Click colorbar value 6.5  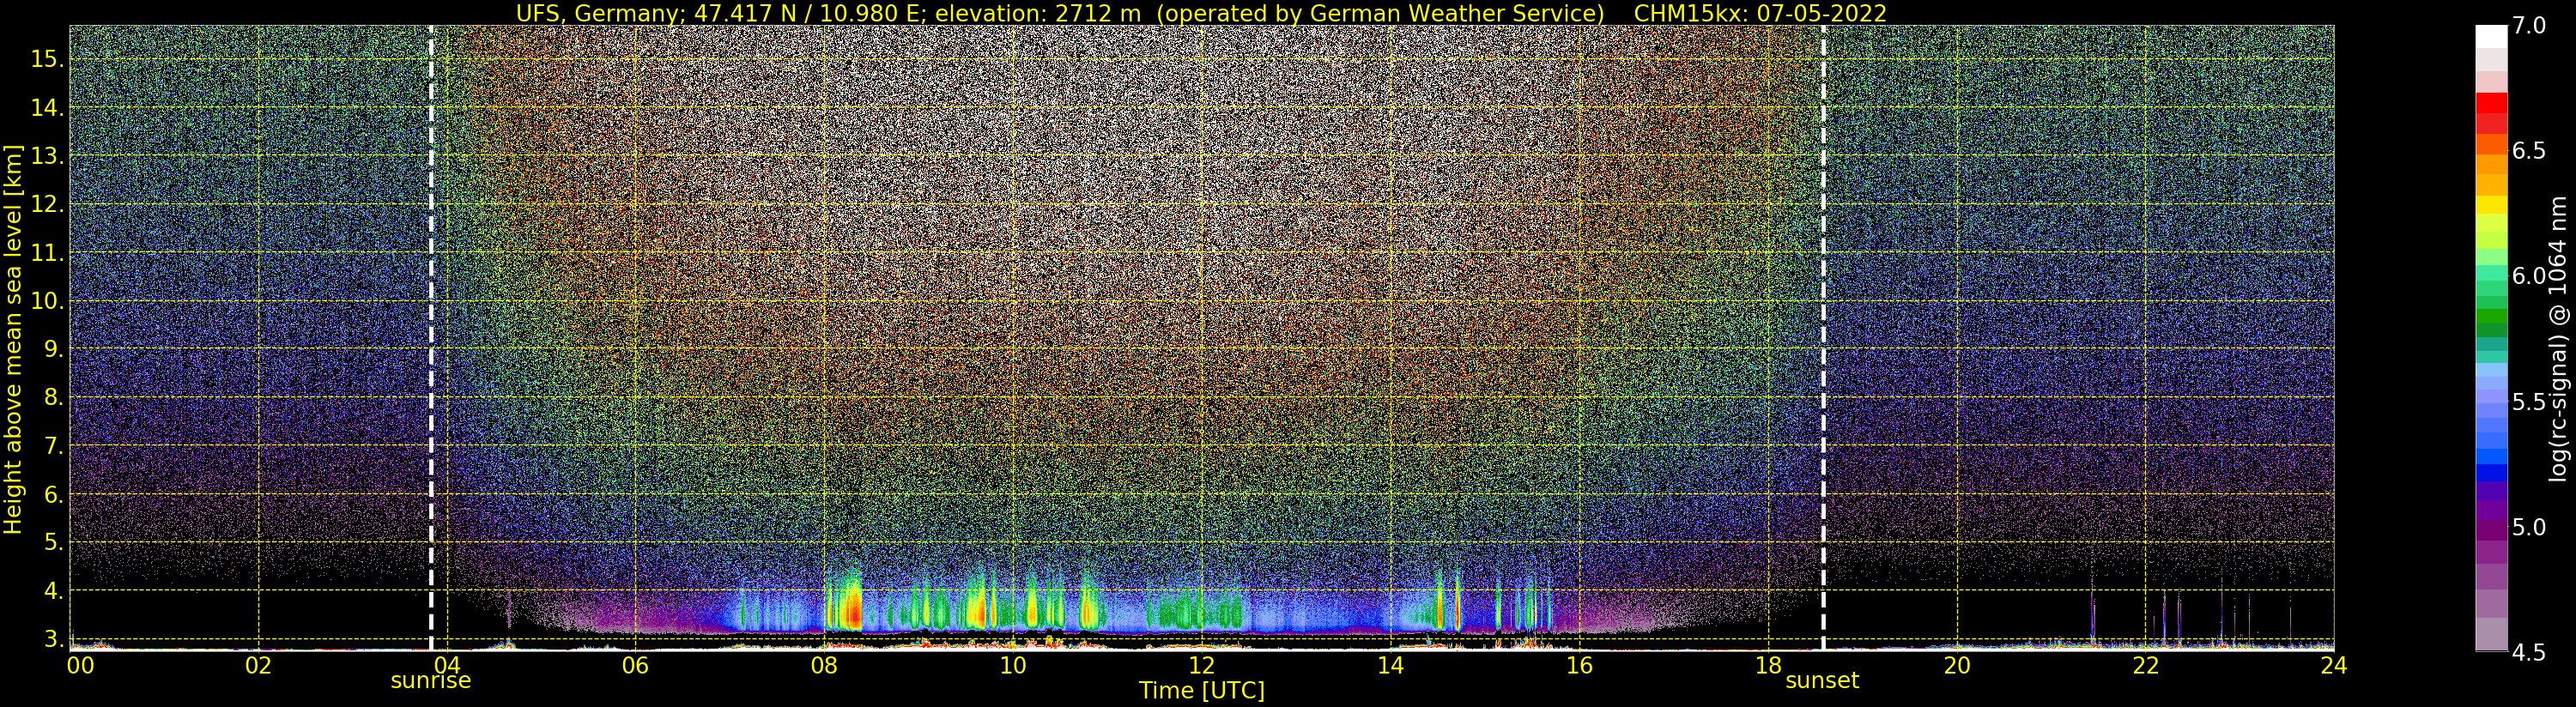(x=2528, y=151)
